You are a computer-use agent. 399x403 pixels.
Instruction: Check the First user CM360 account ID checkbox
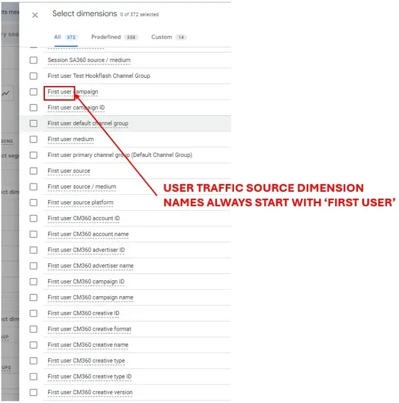(x=34, y=218)
